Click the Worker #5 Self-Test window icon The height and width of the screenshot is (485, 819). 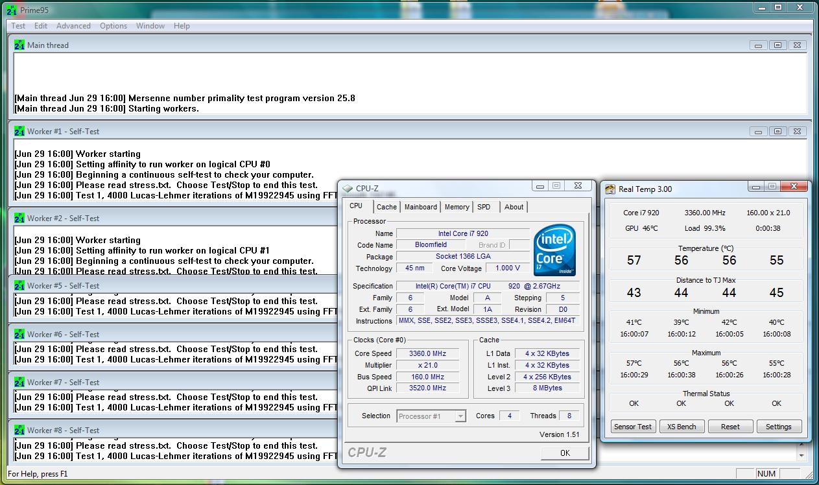(19, 285)
